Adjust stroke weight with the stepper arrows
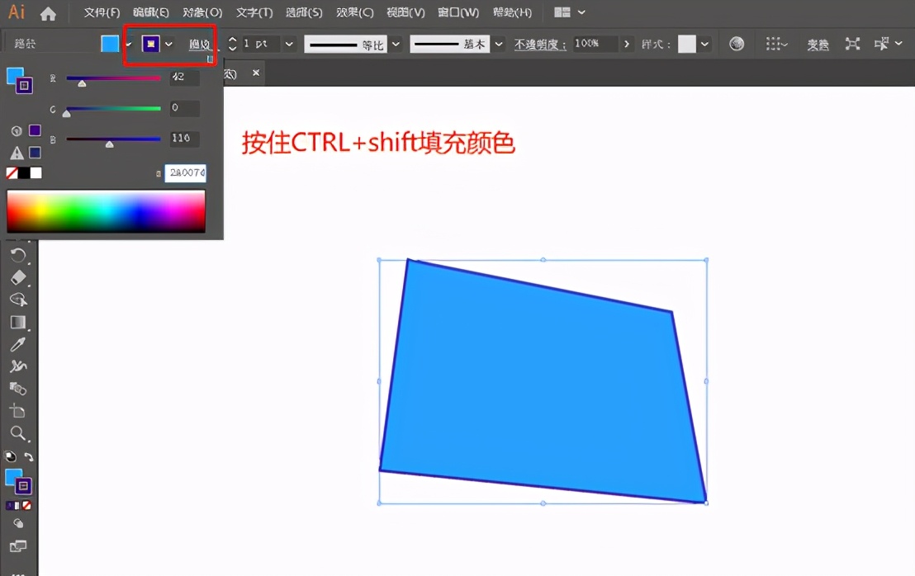 pos(232,44)
